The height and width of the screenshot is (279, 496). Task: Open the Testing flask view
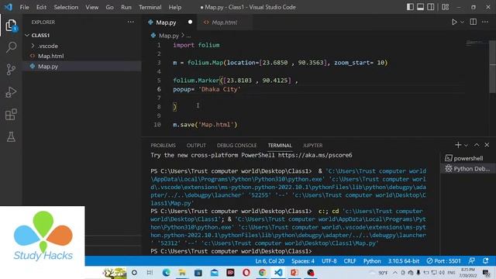pos(11,136)
